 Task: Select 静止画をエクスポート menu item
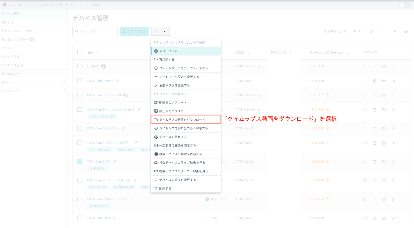pyautogui.click(x=186, y=111)
